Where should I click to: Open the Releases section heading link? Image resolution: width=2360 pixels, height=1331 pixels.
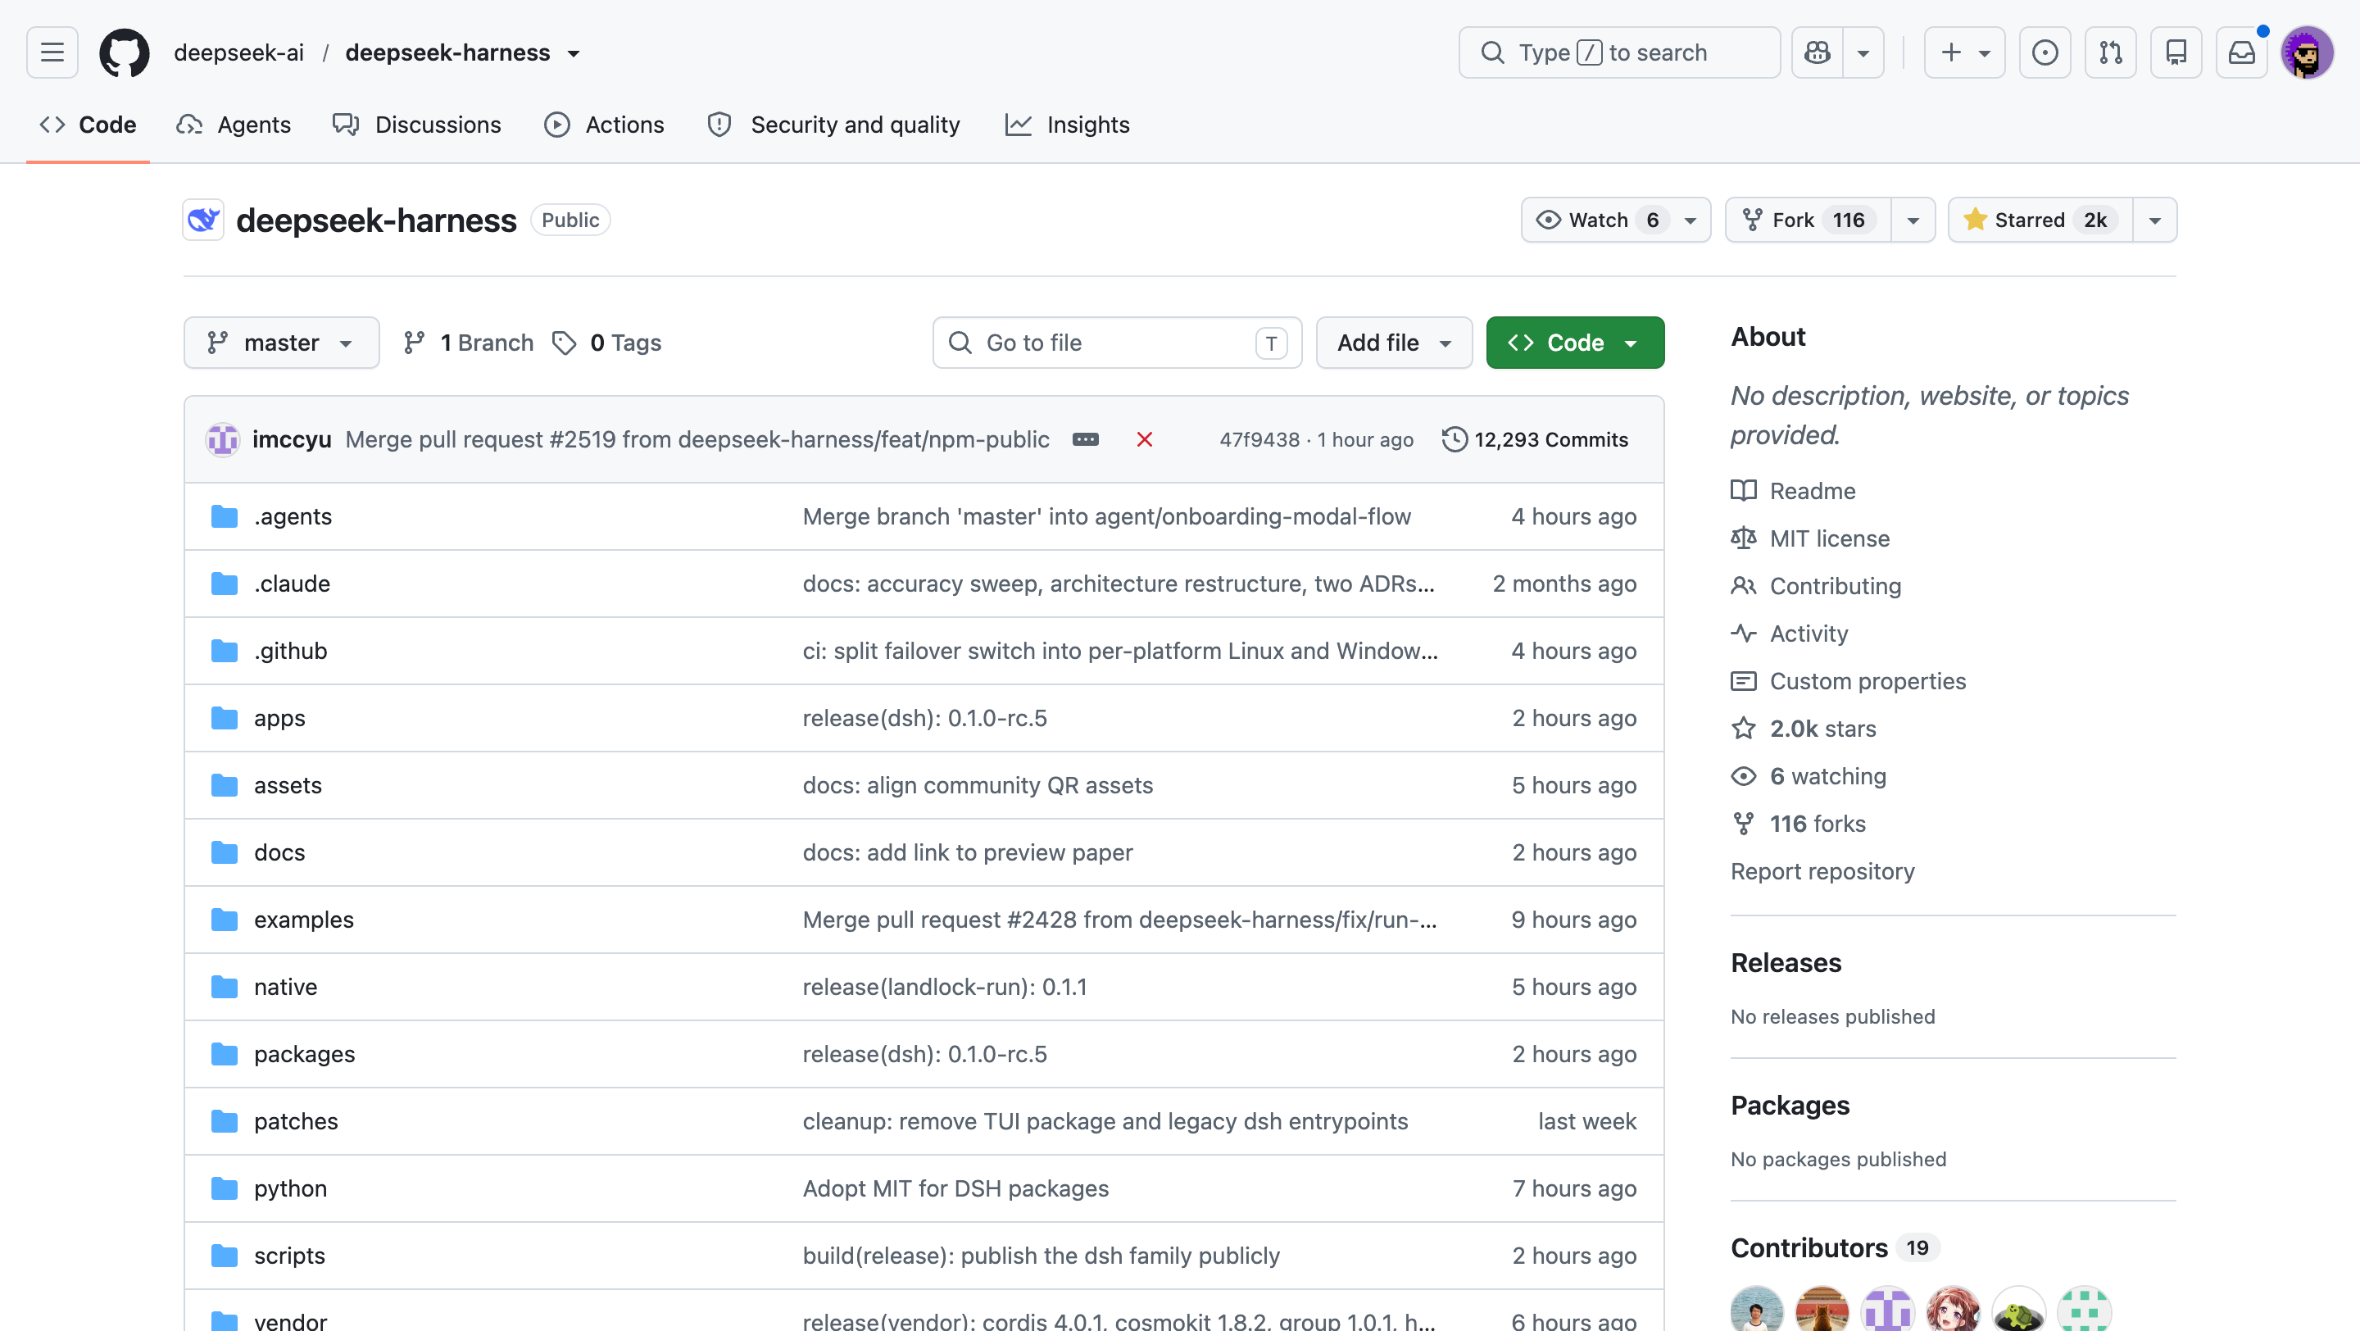[x=1786, y=964]
